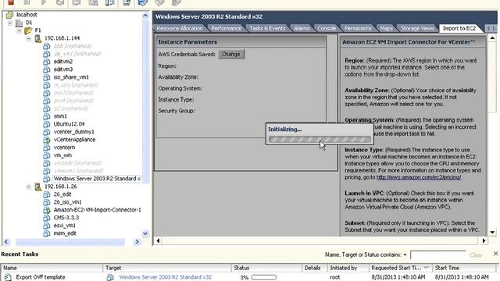Click the recent tasks filter input field
The width and height of the screenshot is (500, 281).
click(437, 255)
